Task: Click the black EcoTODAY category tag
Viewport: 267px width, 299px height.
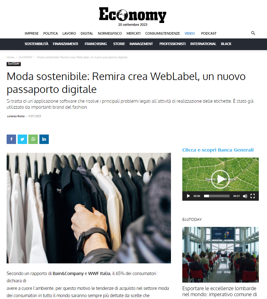Action: (x=14, y=64)
